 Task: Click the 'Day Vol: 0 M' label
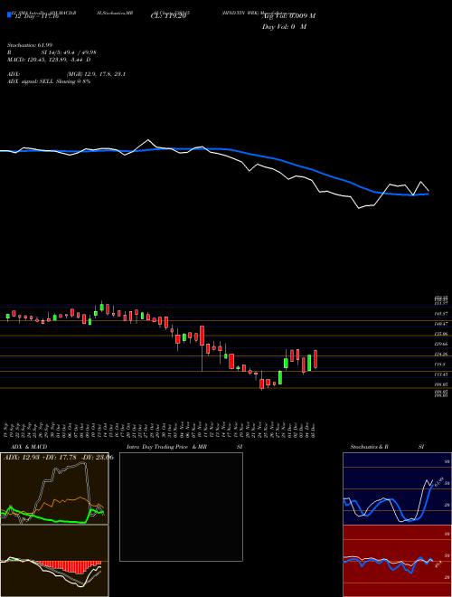[x=284, y=27]
